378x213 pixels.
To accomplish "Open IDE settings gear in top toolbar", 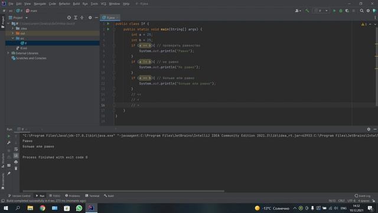I will pyautogui.click(x=368, y=11).
